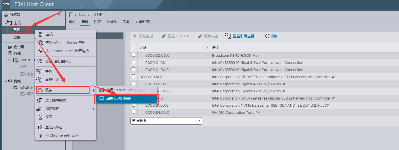The image size is (399, 150).
Task: Click the maintenance mode hand icon
Action: pos(40,100)
